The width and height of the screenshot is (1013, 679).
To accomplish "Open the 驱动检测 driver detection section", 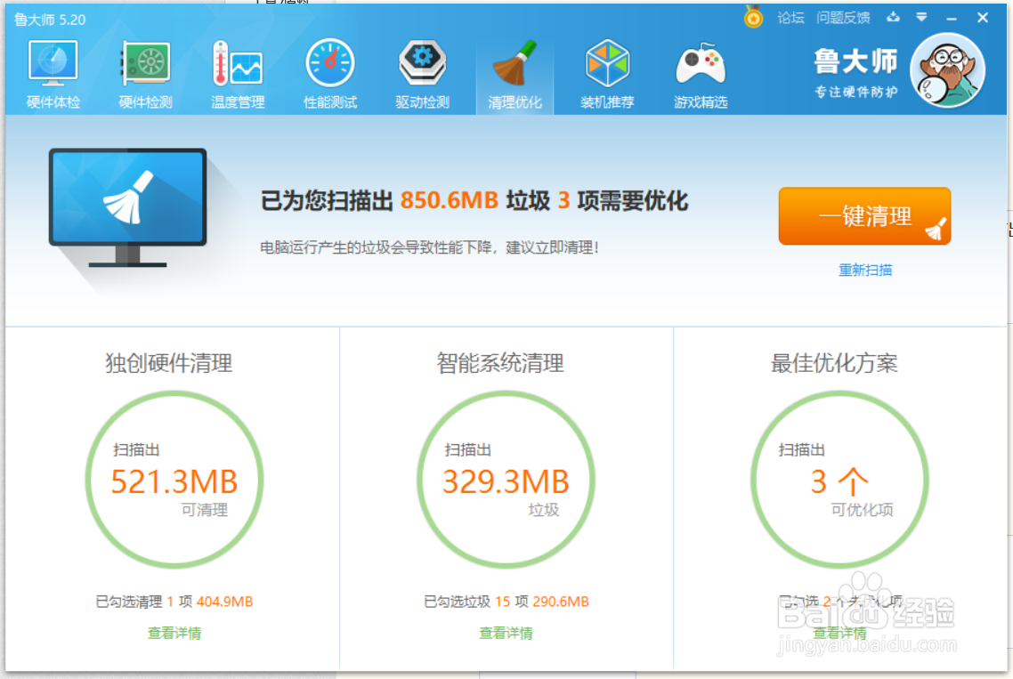I will [x=423, y=74].
